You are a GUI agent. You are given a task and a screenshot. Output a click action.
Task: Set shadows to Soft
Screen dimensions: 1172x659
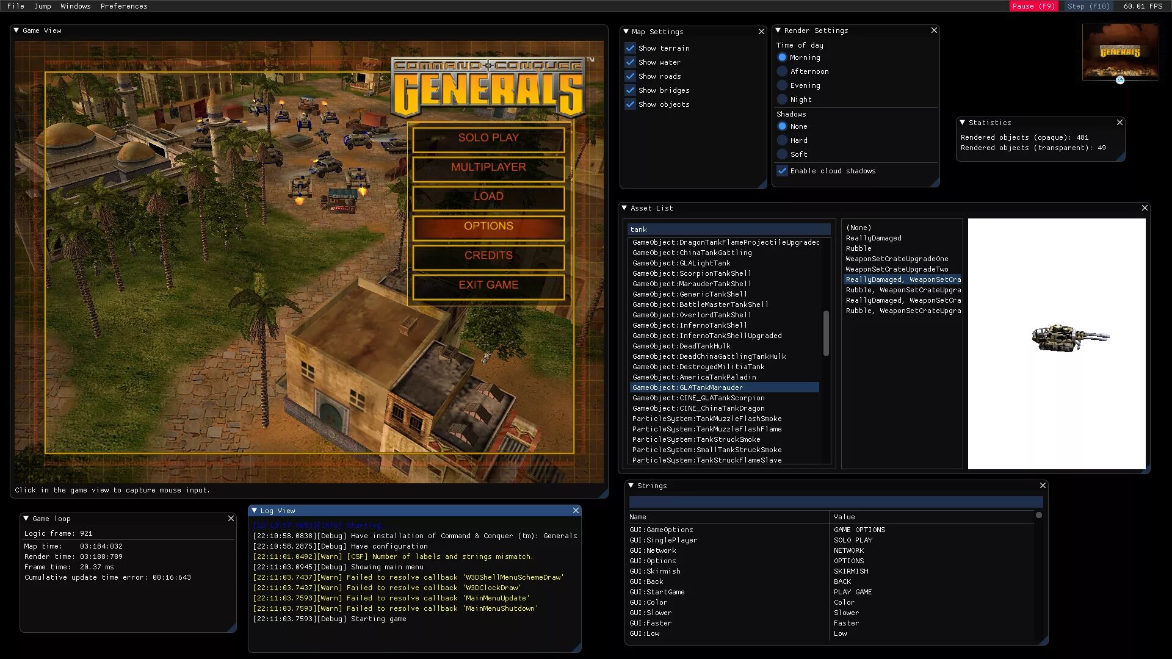point(782,154)
